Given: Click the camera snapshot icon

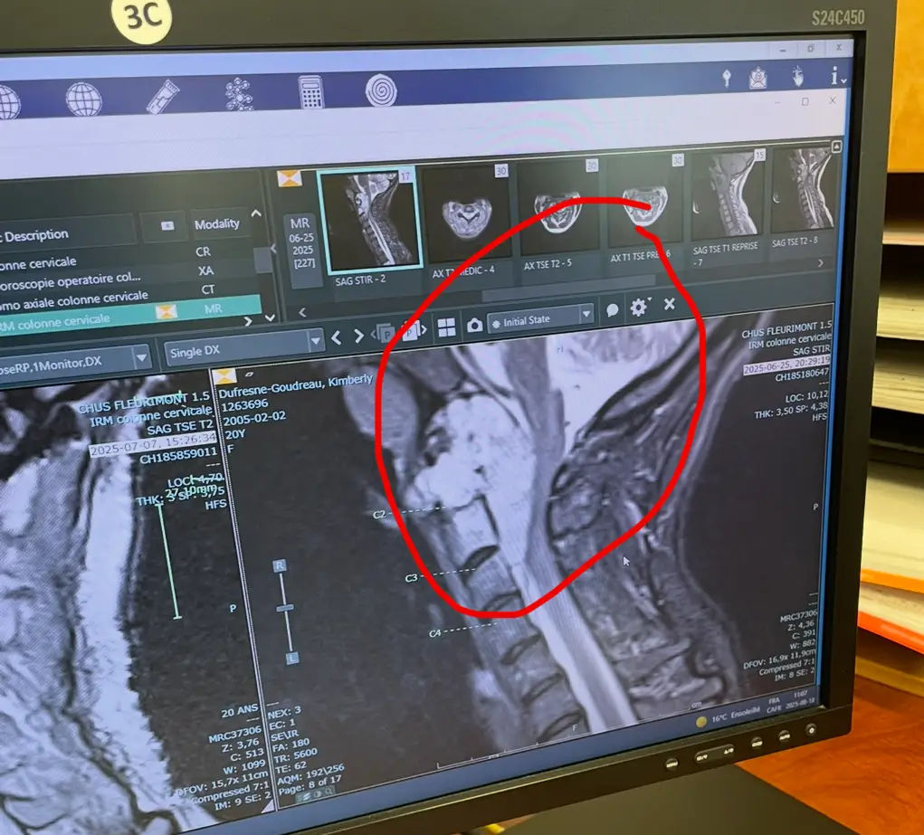Looking at the screenshot, I should [474, 325].
